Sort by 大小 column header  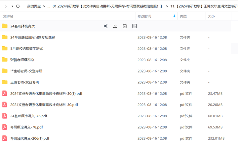pyautogui.click(x=211, y=16)
